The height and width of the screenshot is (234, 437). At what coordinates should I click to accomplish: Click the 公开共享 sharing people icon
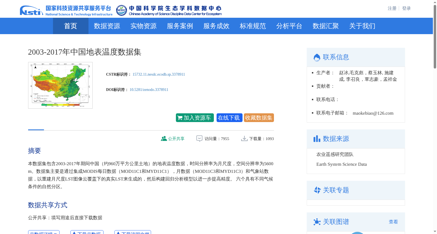pyautogui.click(x=164, y=138)
